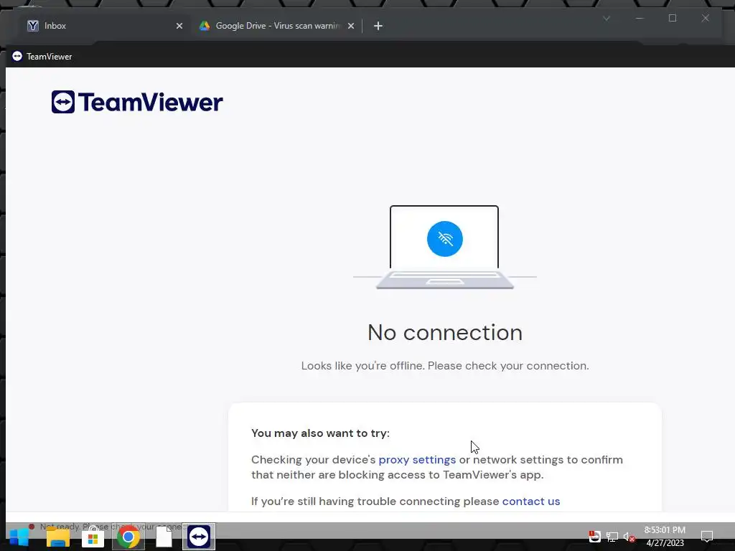The width and height of the screenshot is (735, 551).
Task: Open the tab search dropdown arrow
Action: click(x=606, y=18)
